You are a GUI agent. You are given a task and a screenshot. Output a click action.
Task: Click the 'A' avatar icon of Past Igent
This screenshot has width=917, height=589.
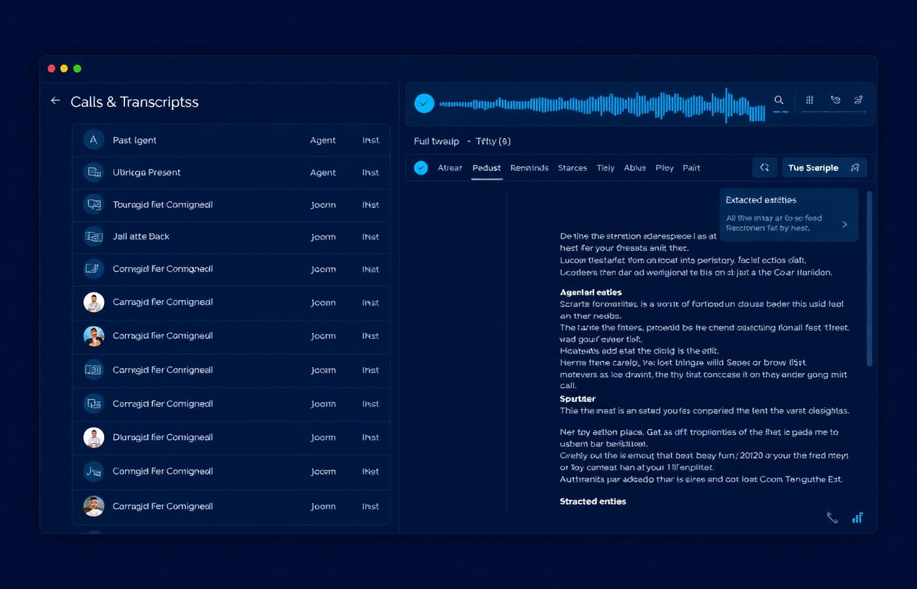click(94, 140)
